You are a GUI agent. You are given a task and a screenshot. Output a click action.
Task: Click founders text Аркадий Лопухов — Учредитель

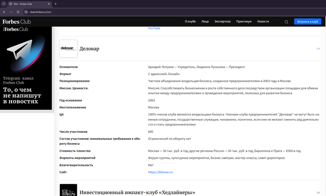tap(172, 67)
